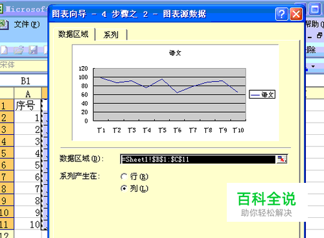Click the Excel maximize window button
The image size is (324, 238).
(x=315, y=9)
